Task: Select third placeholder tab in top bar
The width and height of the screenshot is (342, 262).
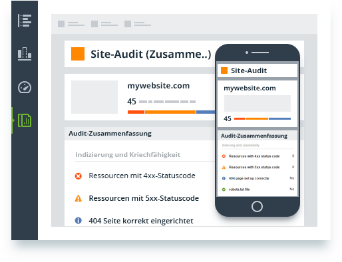Action: (138, 24)
